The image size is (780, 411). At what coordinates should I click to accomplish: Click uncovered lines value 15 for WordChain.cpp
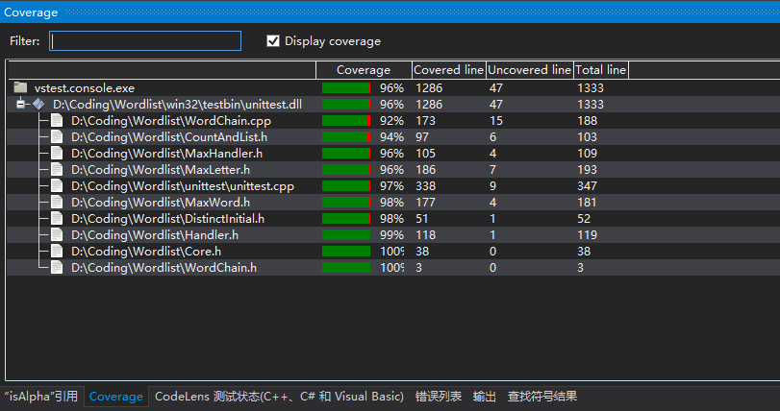tap(496, 121)
